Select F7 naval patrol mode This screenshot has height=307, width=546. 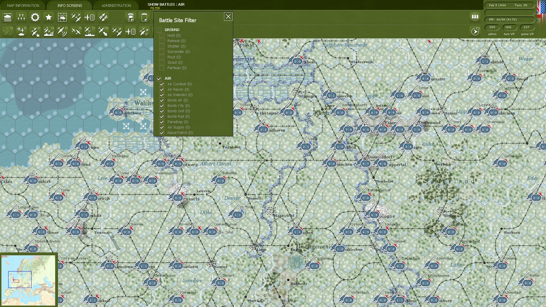(x=90, y=31)
